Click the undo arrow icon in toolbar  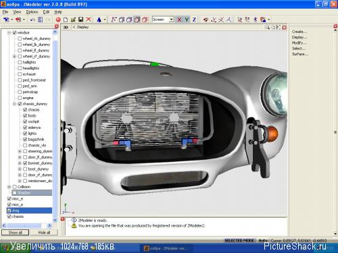(x=32, y=20)
